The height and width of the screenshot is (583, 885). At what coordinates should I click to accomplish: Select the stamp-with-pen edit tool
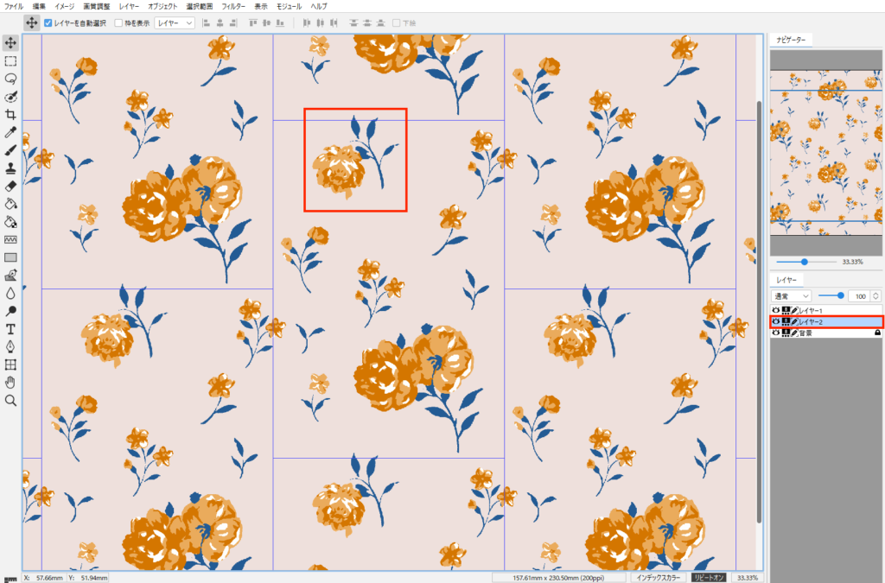click(10, 276)
